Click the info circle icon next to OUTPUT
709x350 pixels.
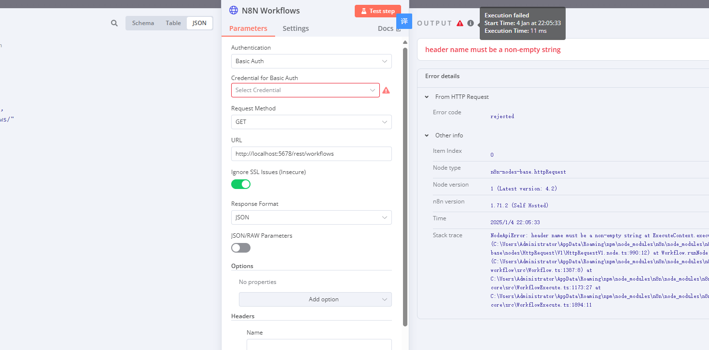[471, 23]
